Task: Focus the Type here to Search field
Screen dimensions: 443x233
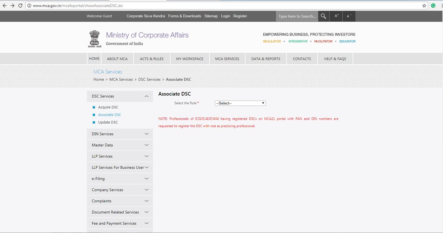Action: (x=297, y=16)
